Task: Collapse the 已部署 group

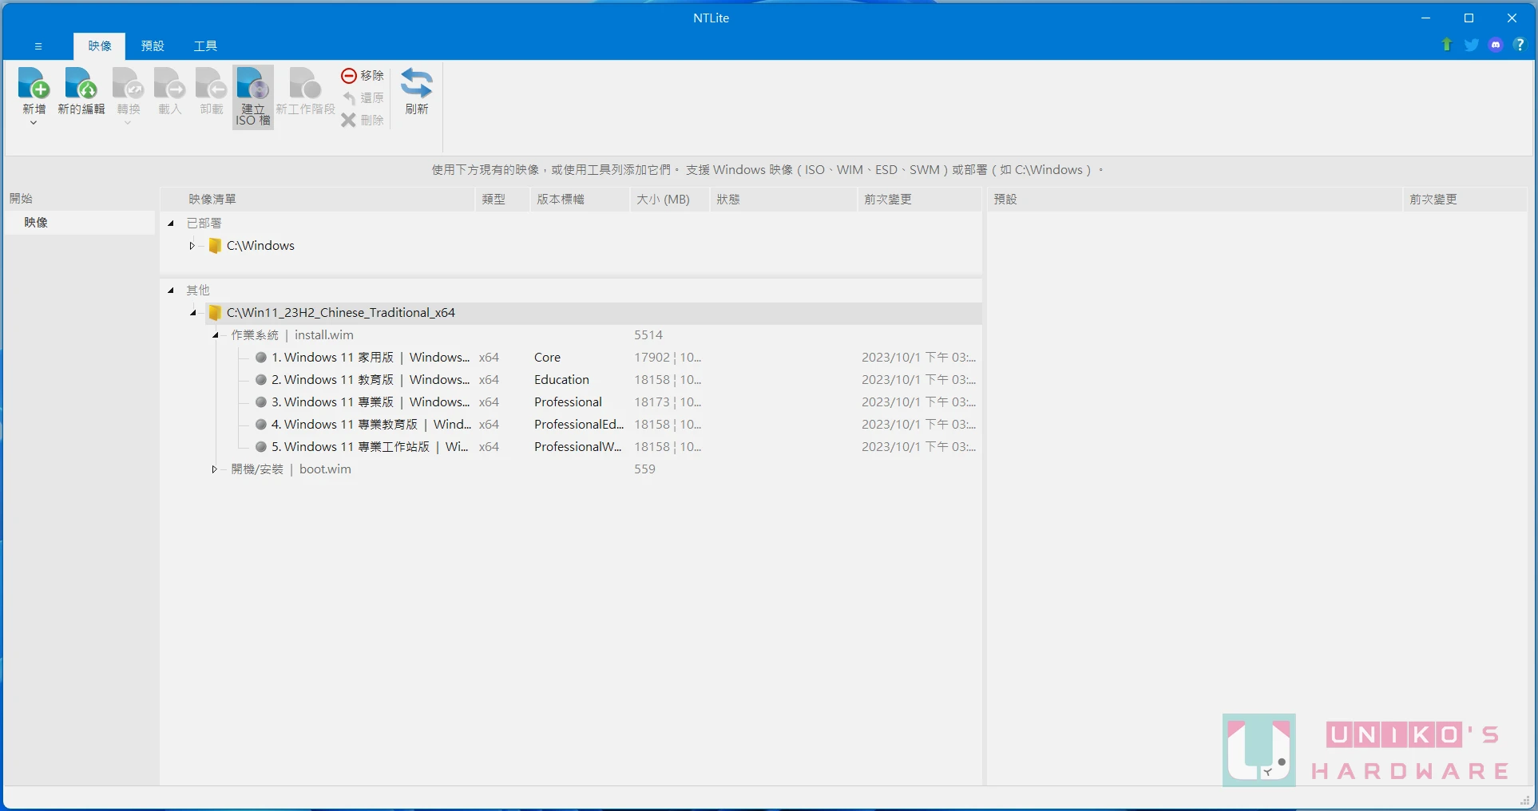Action: click(171, 224)
